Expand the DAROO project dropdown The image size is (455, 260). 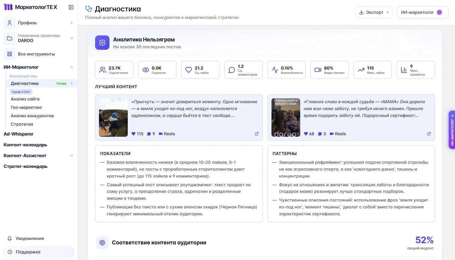coord(71,38)
